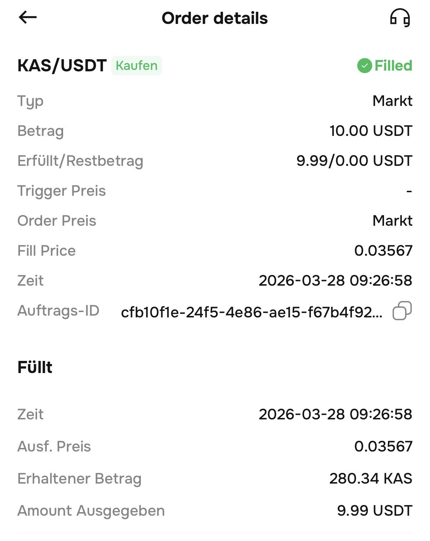
Task: Tap the green Filled checkmark icon
Action: point(364,66)
